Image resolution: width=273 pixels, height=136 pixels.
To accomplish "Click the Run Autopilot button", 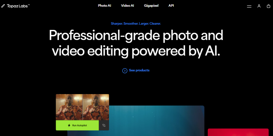I will [x=77, y=125].
